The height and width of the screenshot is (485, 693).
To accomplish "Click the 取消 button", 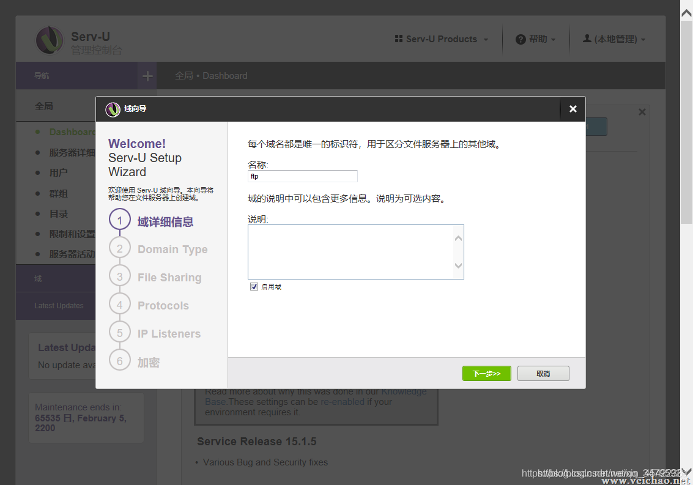I will click(543, 374).
